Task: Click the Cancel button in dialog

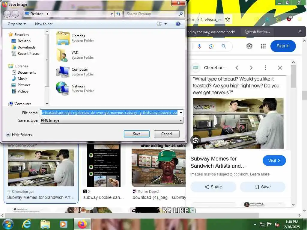Action: [x=167, y=134]
